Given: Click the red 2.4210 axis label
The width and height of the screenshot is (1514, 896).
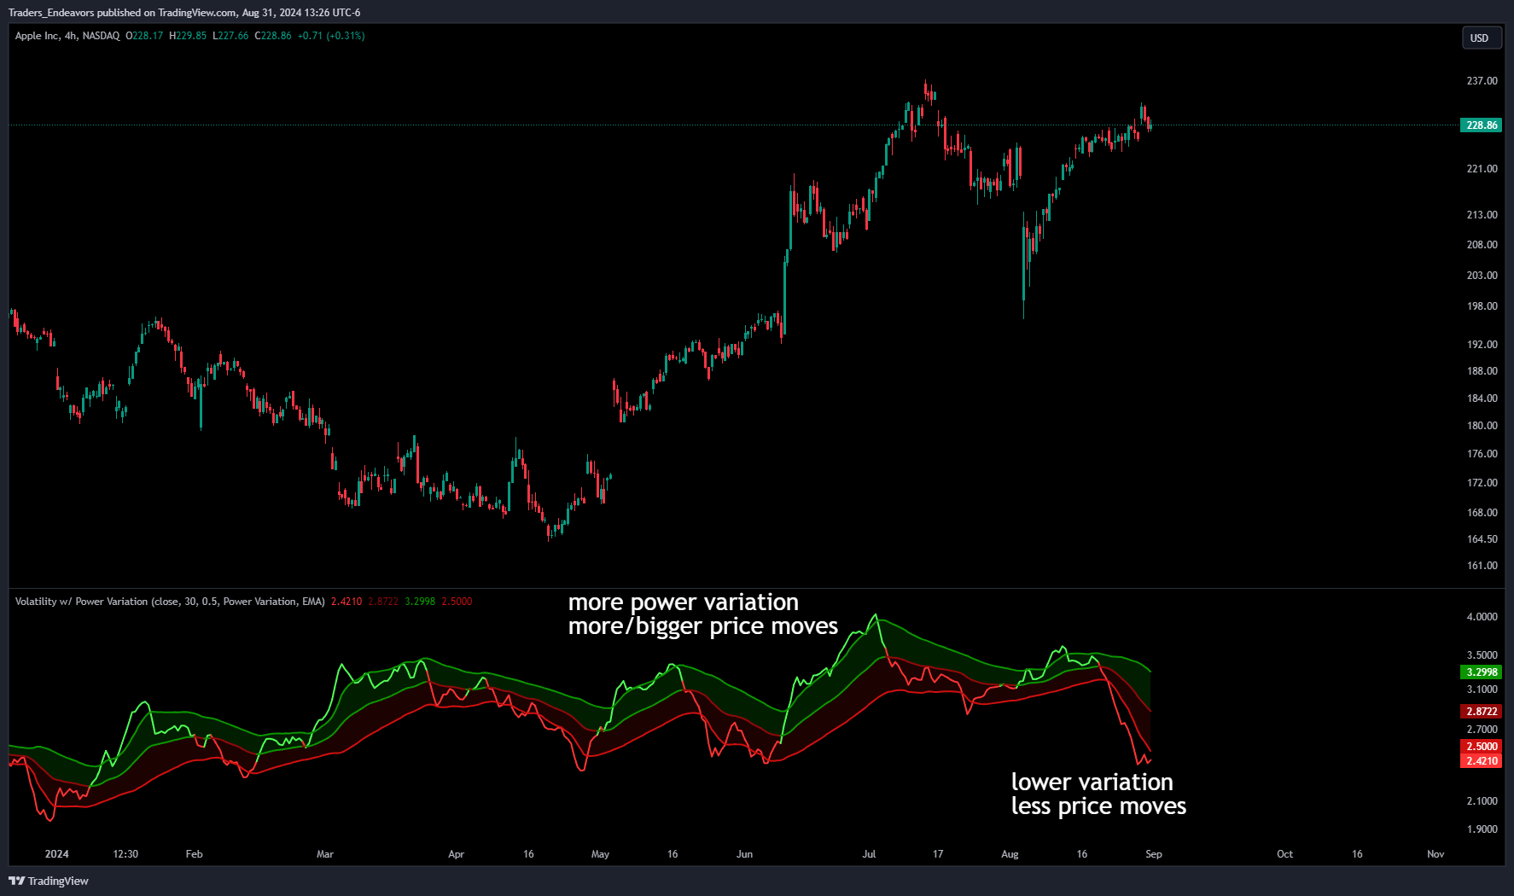Looking at the screenshot, I should [1482, 760].
